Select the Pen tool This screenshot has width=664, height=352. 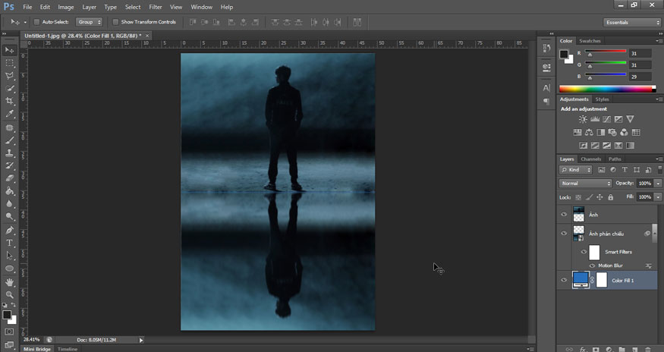[9, 230]
